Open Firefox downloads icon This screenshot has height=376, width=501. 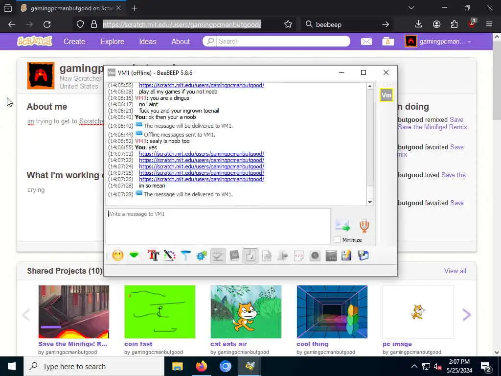coord(419,24)
